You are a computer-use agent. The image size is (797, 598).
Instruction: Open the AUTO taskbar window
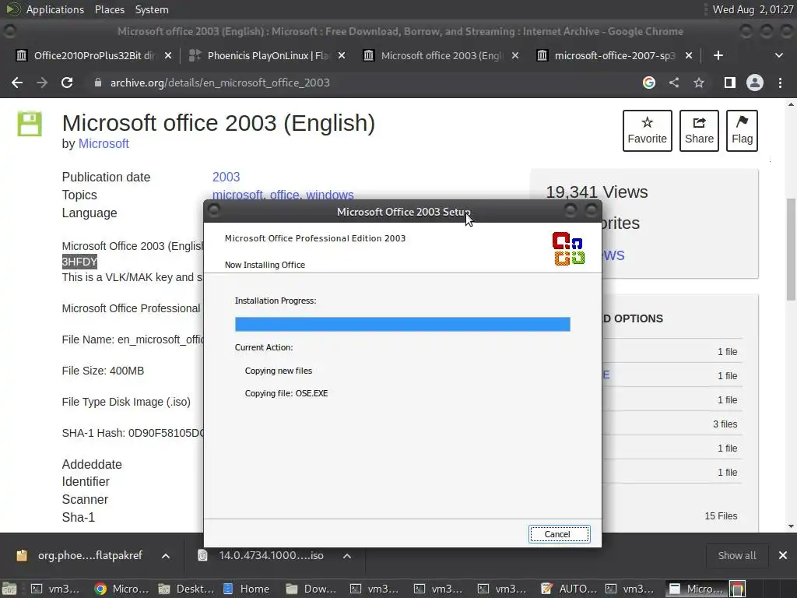pyautogui.click(x=569, y=589)
